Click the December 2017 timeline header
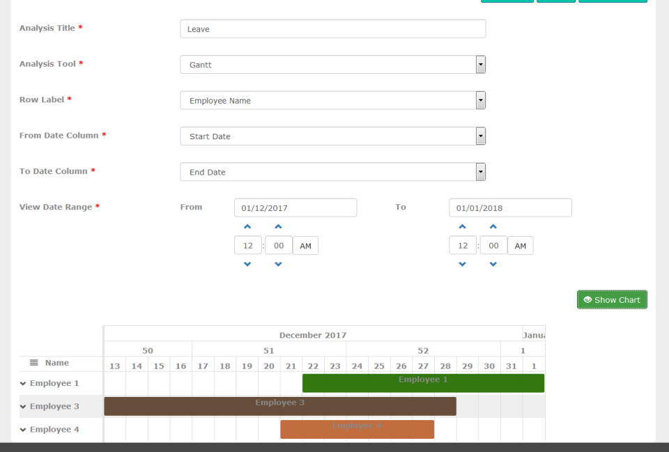 click(x=313, y=335)
